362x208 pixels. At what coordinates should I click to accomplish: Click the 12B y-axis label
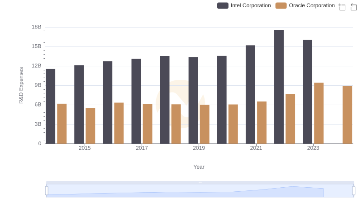coord(37,66)
